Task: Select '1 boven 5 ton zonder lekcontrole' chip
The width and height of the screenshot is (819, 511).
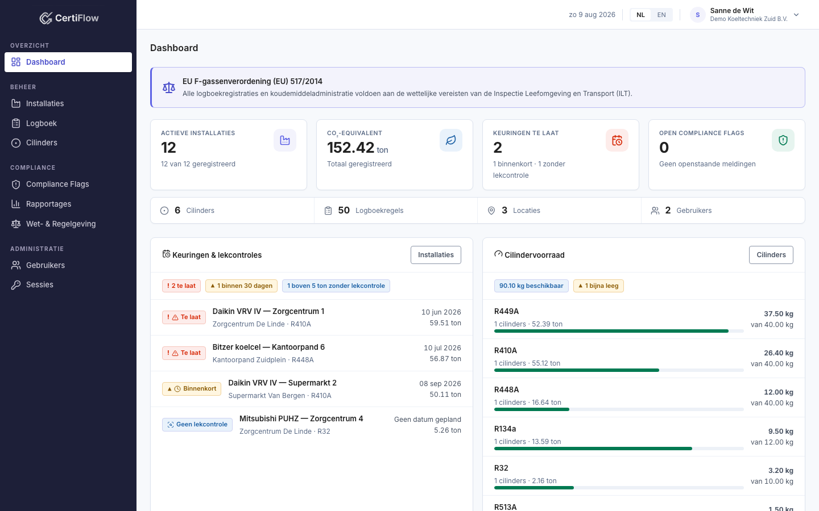Action: [336, 286]
